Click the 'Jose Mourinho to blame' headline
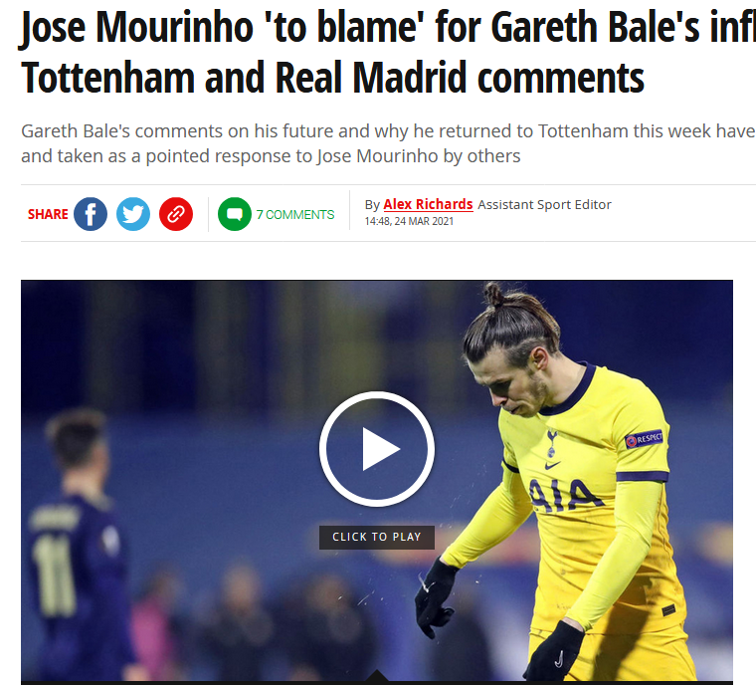Image resolution: width=756 pixels, height=685 pixels. point(388,26)
